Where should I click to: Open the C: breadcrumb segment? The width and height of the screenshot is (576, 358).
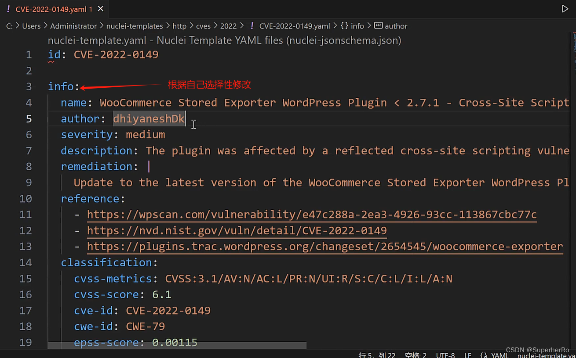[9, 26]
